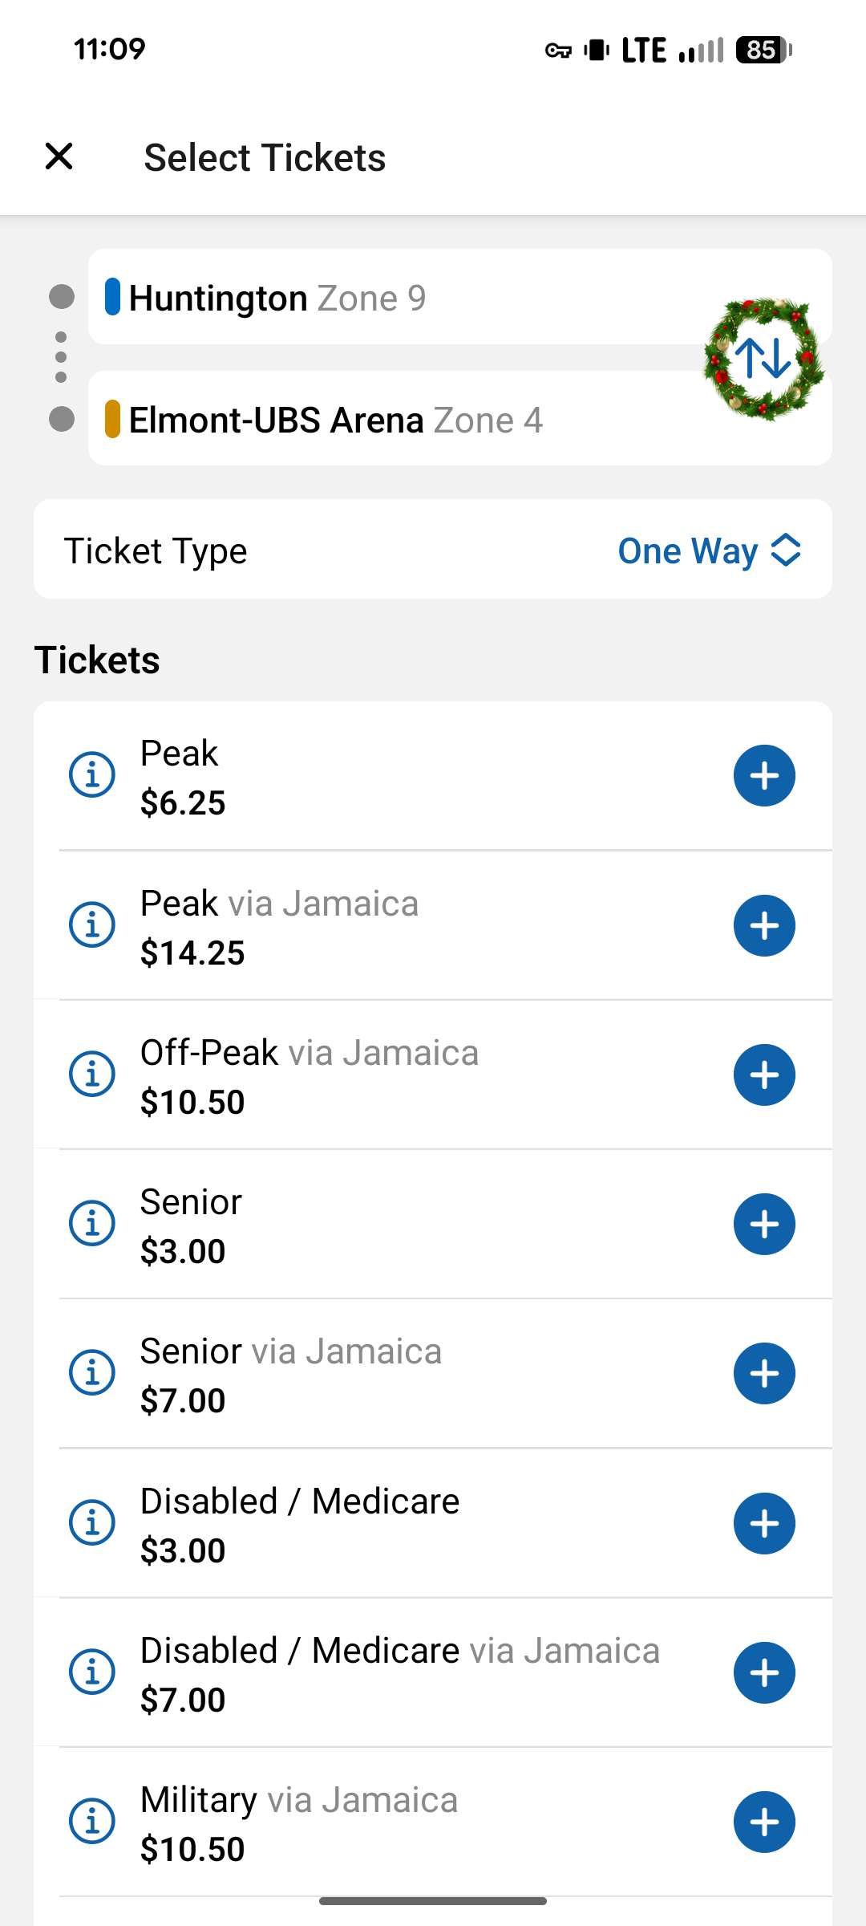This screenshot has height=1926, width=866.
Task: Add Disabled / Medicare via Jamaica ticket
Action: click(764, 1672)
